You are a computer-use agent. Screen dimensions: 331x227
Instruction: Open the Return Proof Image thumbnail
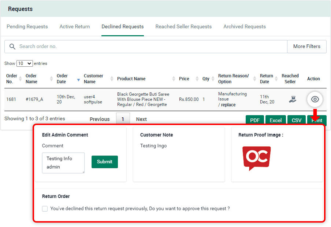257,158
